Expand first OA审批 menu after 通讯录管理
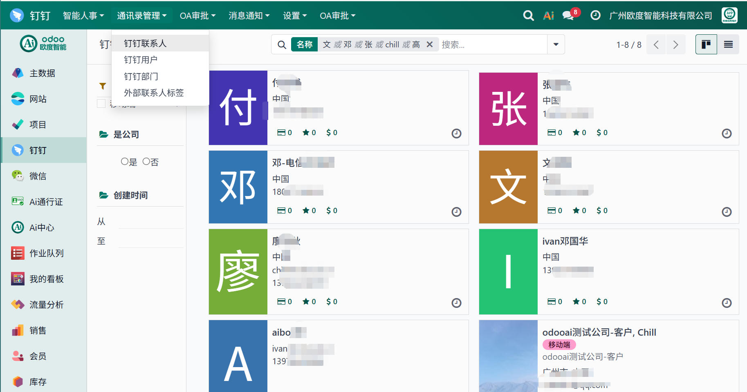 tap(197, 16)
